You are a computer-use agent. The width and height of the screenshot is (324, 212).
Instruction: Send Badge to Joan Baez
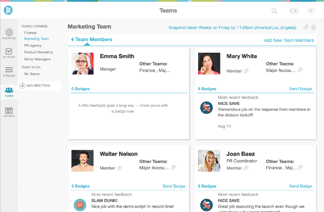(x=300, y=186)
